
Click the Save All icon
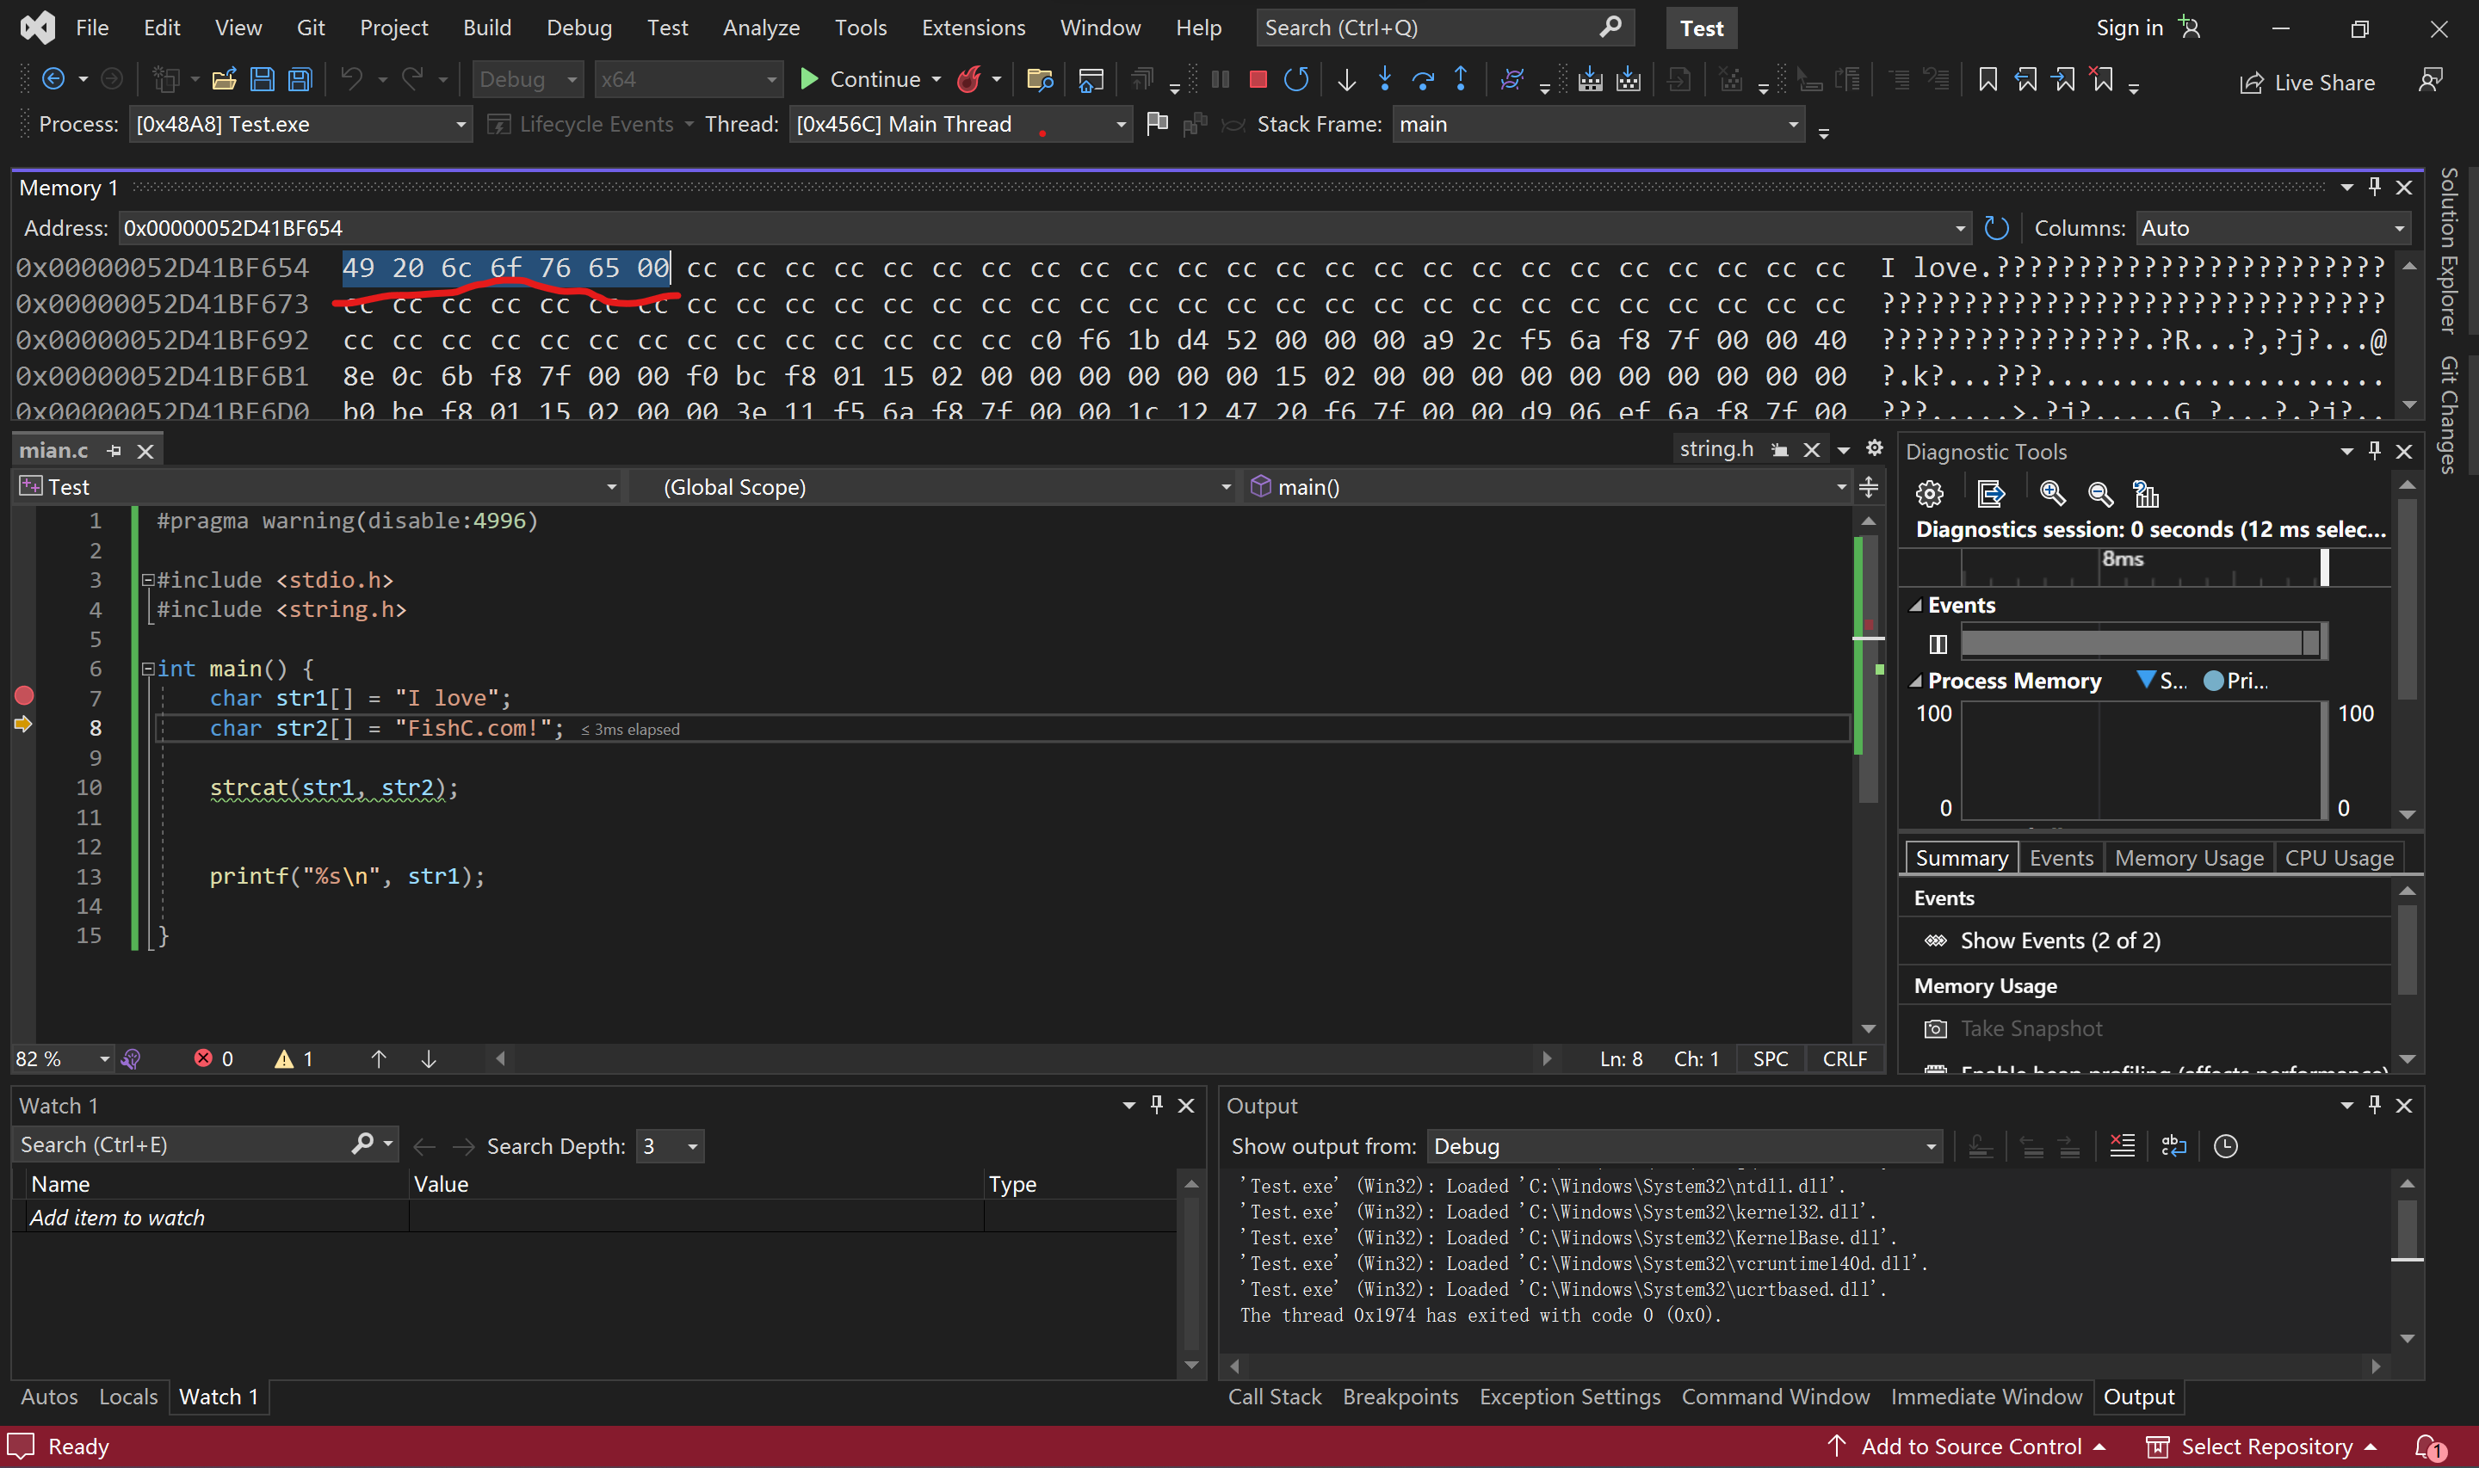click(300, 79)
